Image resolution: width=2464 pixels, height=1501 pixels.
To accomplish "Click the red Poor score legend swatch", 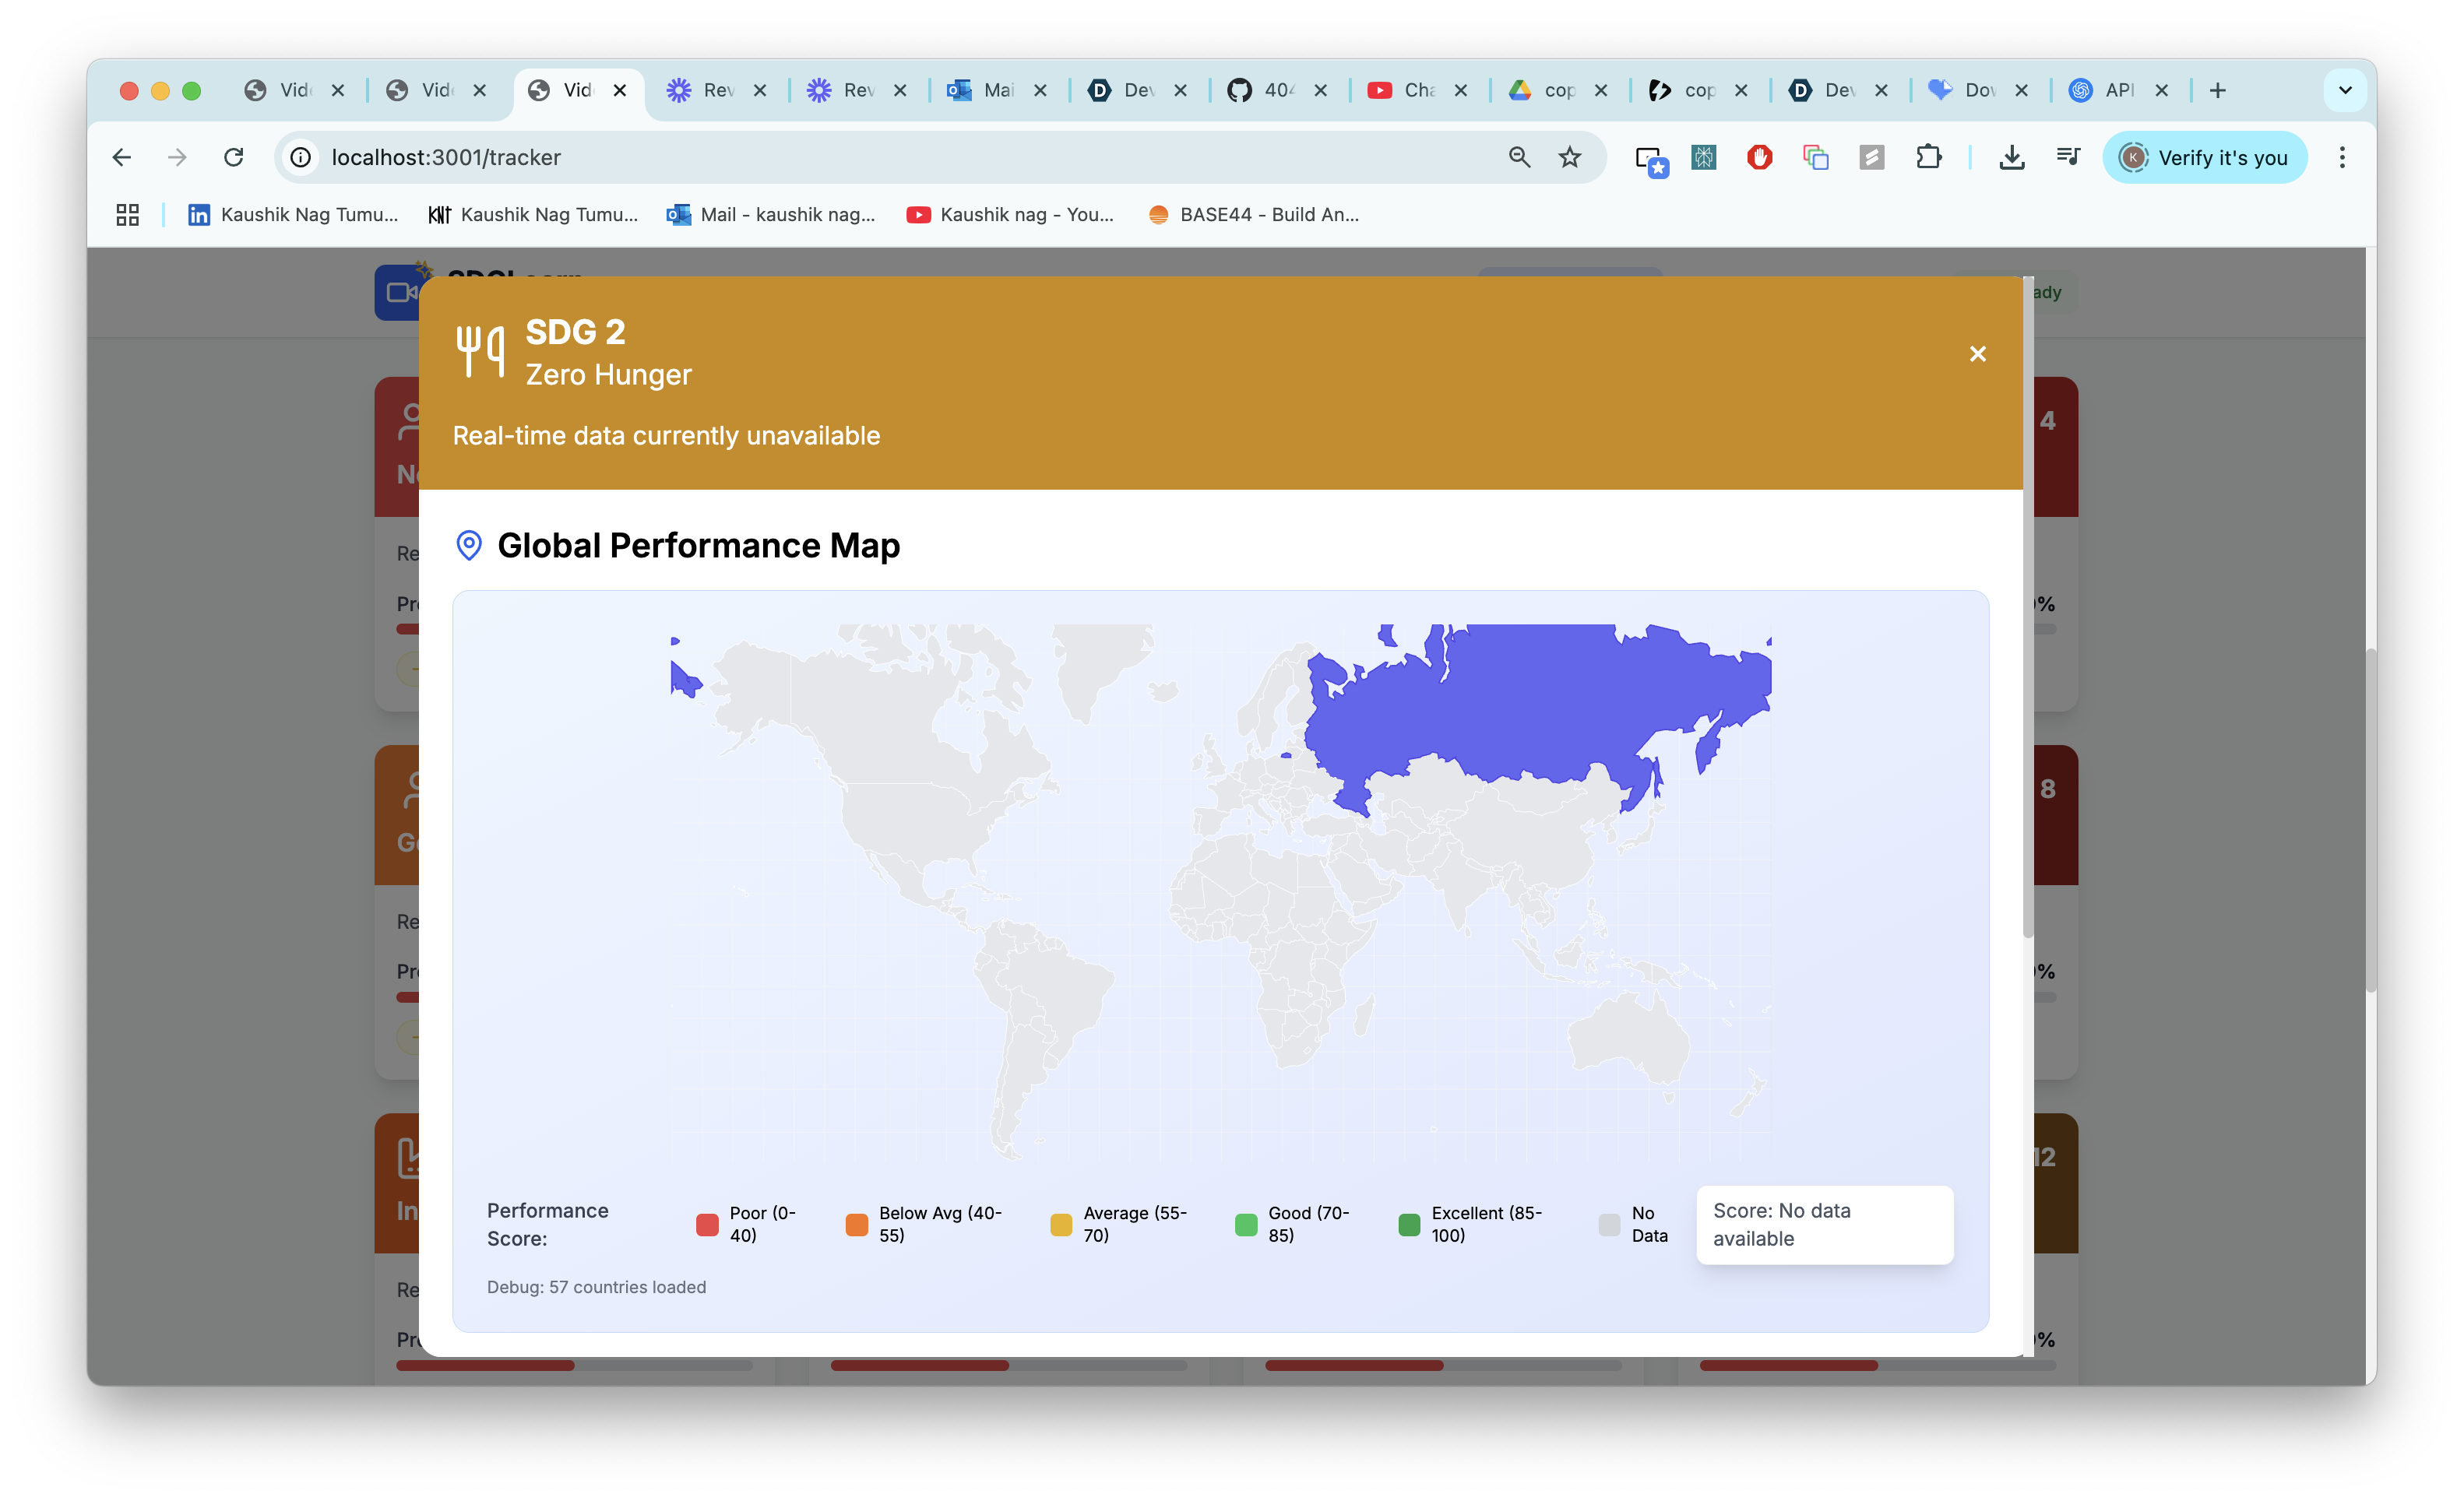I will (707, 1224).
